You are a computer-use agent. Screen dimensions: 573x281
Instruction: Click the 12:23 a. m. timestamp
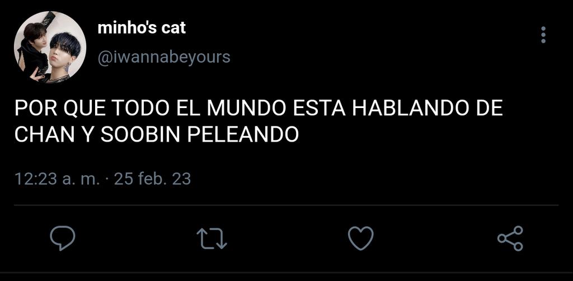pyautogui.click(x=57, y=179)
